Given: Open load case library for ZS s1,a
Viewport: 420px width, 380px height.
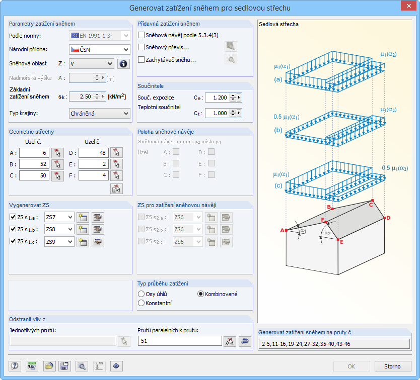Looking at the screenshot, I should 98,218.
